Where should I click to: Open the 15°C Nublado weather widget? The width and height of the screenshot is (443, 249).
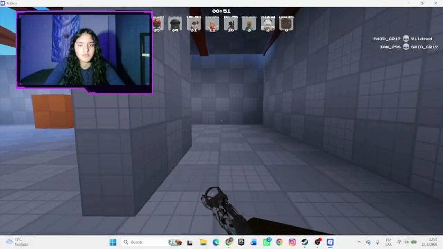coord(17,242)
